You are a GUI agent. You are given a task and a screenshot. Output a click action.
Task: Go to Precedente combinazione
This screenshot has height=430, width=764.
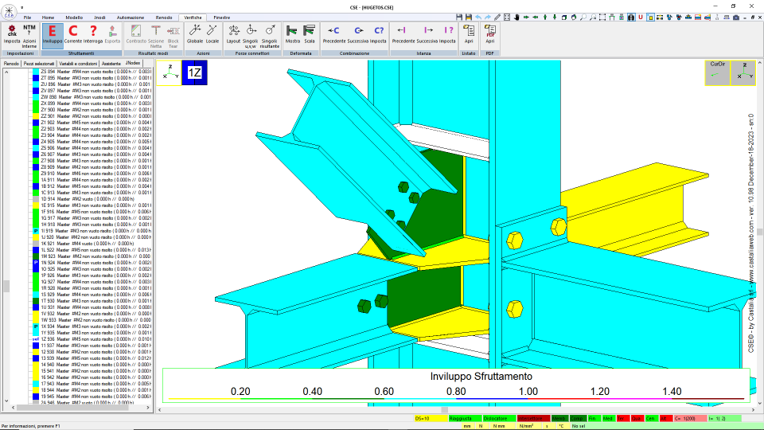[334, 34]
